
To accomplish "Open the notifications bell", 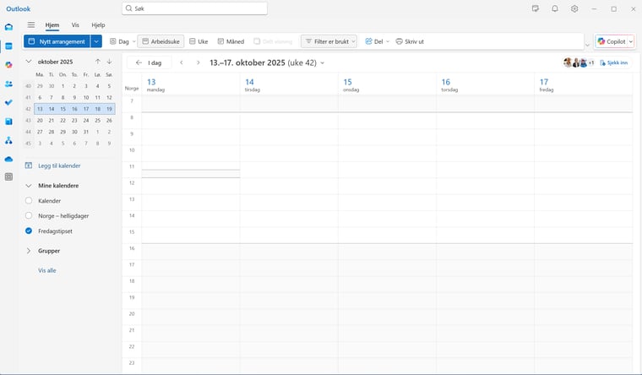I will pos(555,8).
